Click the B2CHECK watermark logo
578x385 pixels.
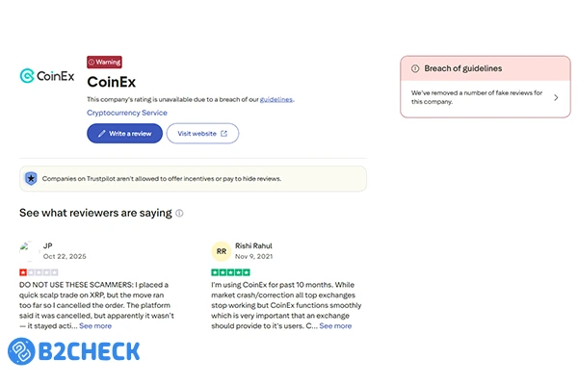tap(74, 351)
